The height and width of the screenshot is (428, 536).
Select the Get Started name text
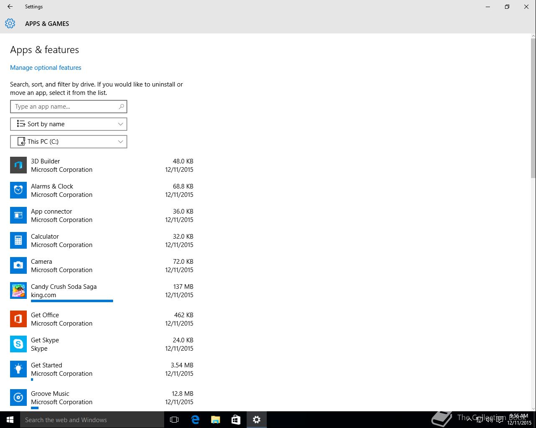point(46,365)
